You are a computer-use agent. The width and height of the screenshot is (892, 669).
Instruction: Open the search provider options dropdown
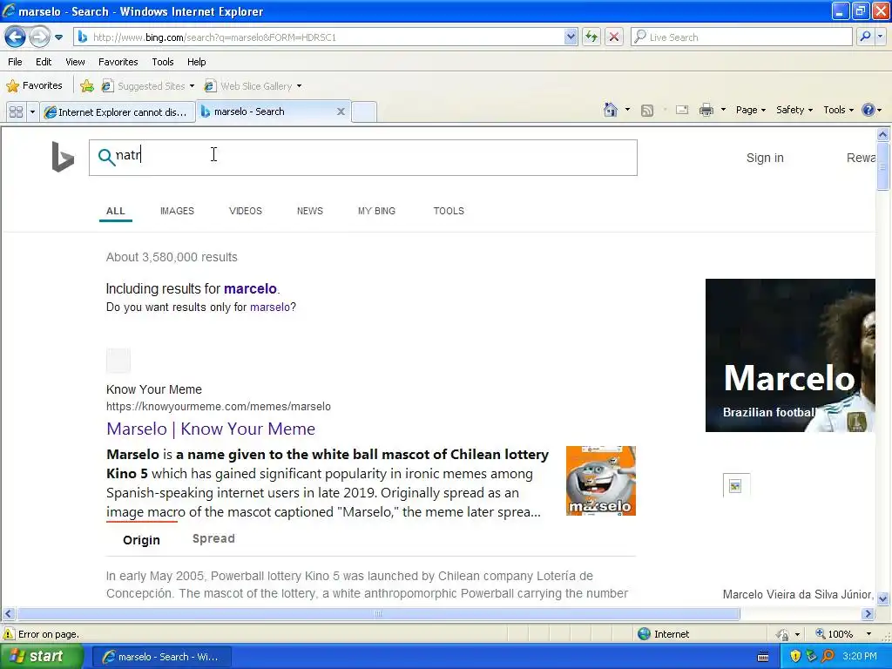[880, 37]
